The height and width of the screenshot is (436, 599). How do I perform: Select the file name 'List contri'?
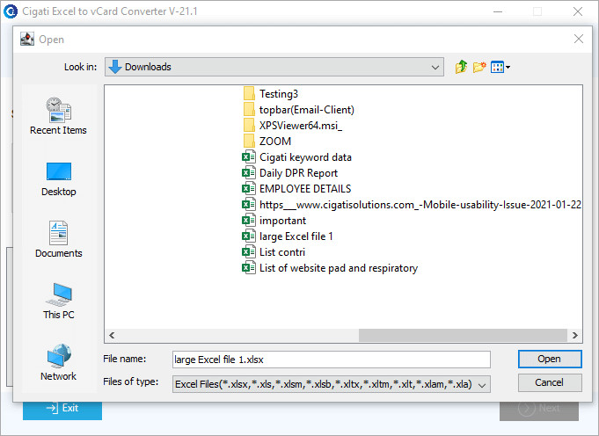(282, 252)
